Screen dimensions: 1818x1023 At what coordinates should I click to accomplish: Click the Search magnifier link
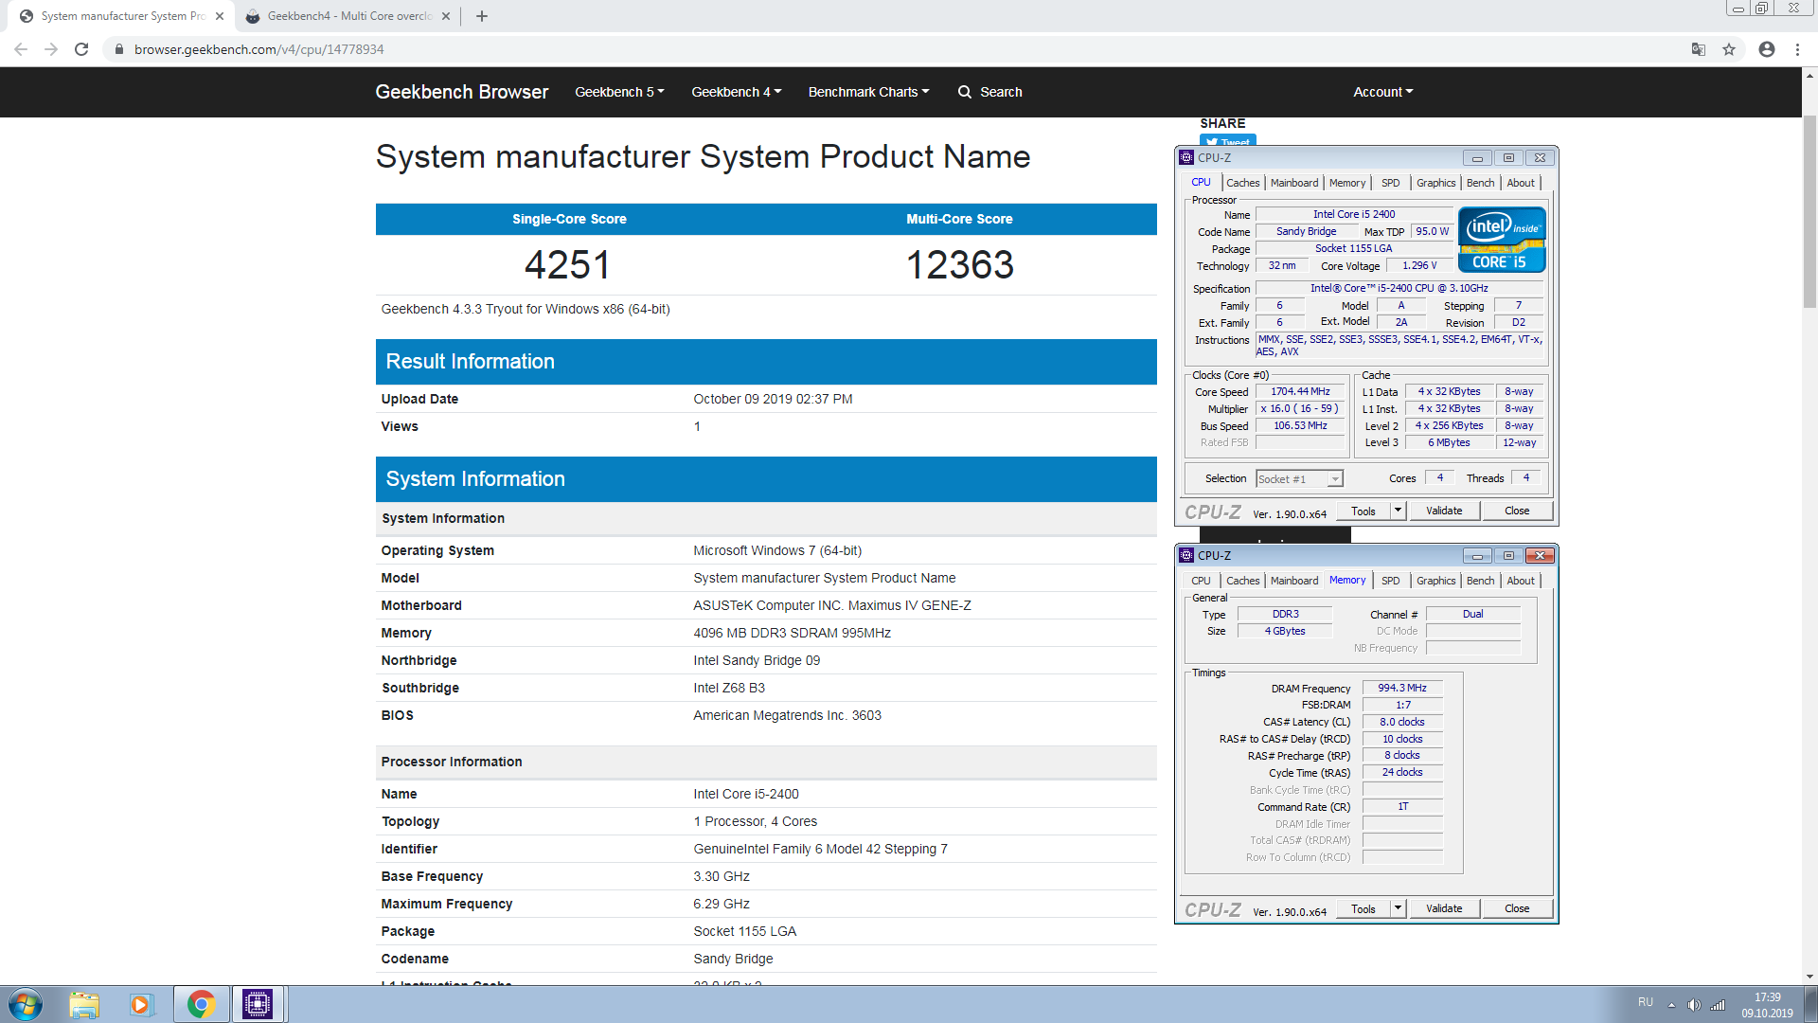coord(989,92)
